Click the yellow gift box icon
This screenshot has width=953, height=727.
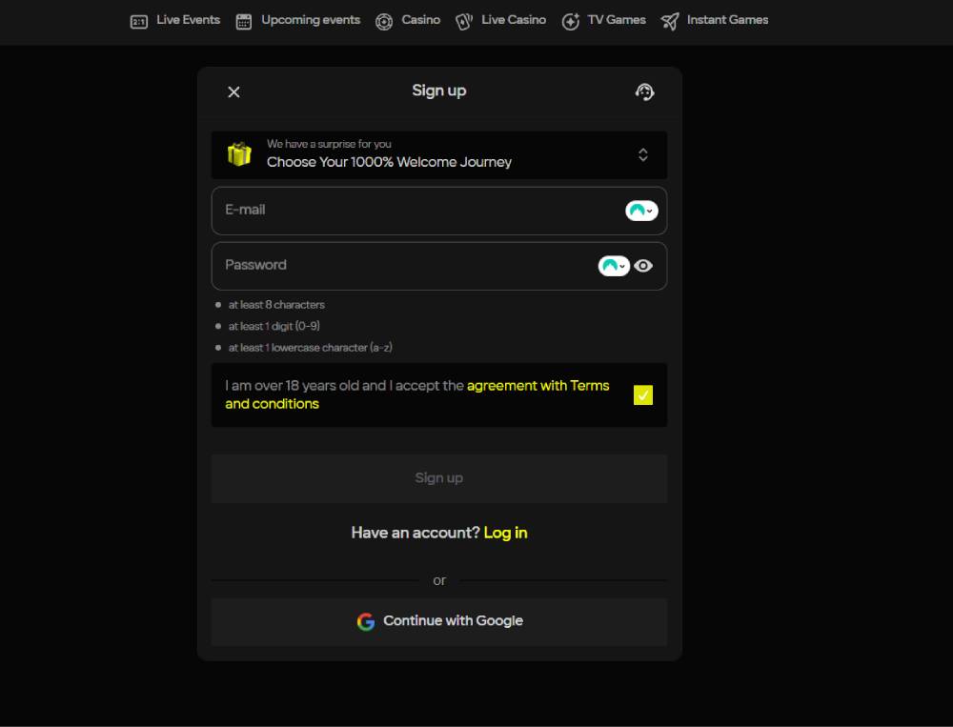click(x=239, y=154)
